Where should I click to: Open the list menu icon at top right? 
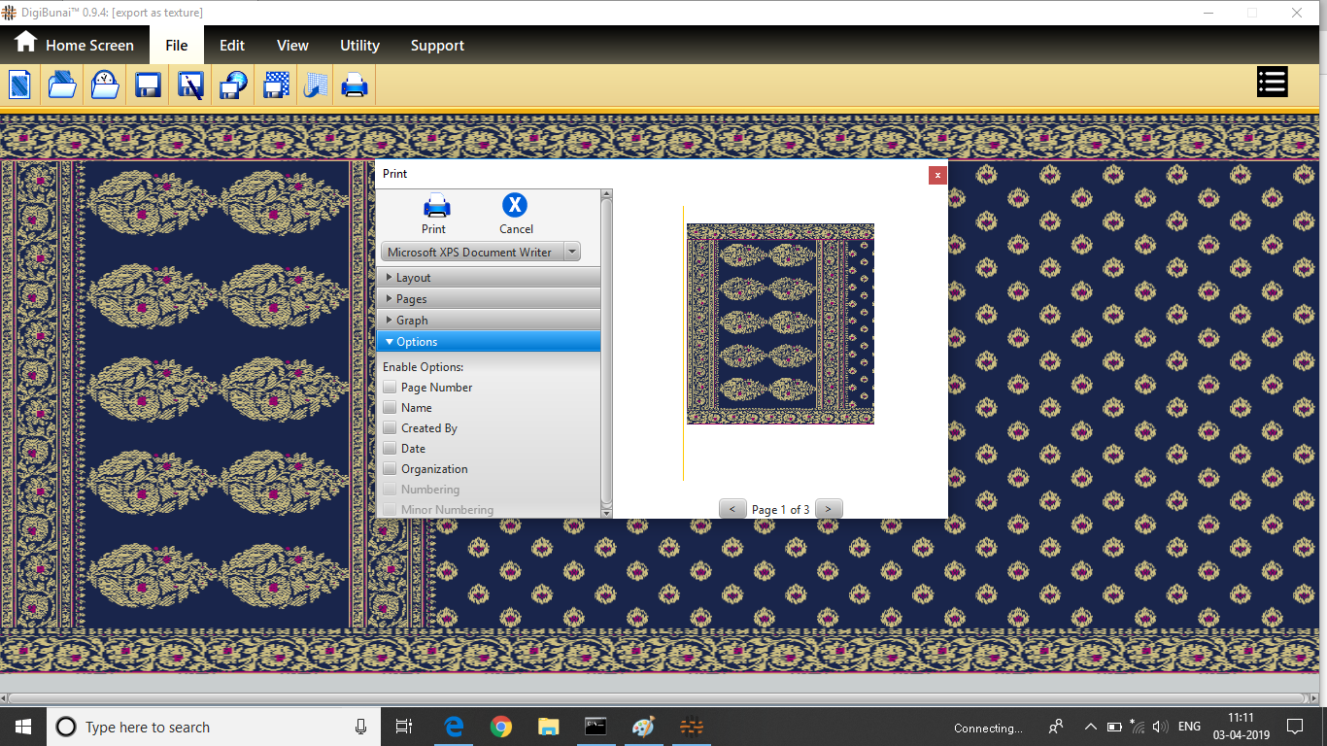coord(1272,83)
